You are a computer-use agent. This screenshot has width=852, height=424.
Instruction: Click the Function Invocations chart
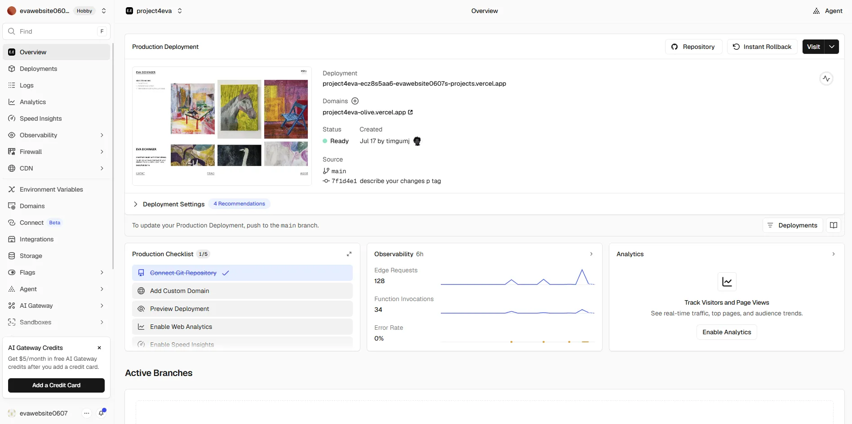click(518, 310)
